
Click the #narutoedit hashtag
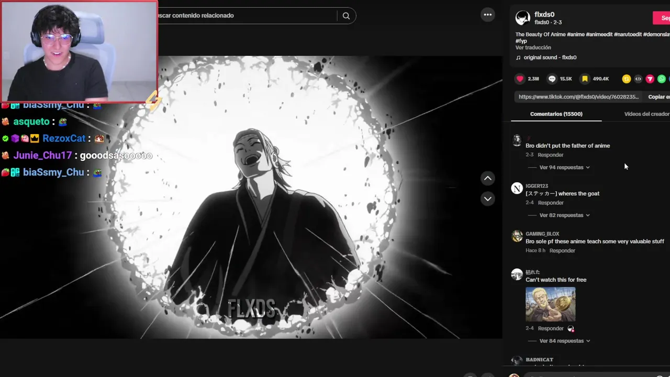(x=628, y=35)
